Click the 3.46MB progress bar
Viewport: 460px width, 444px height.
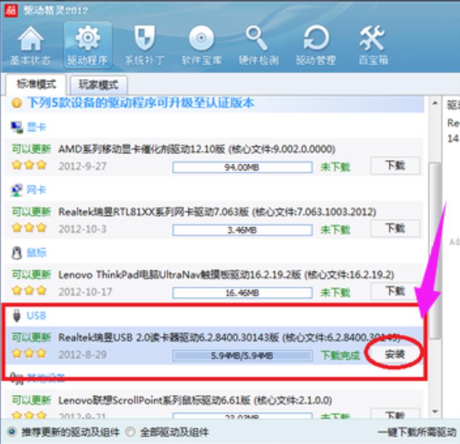[x=242, y=230]
